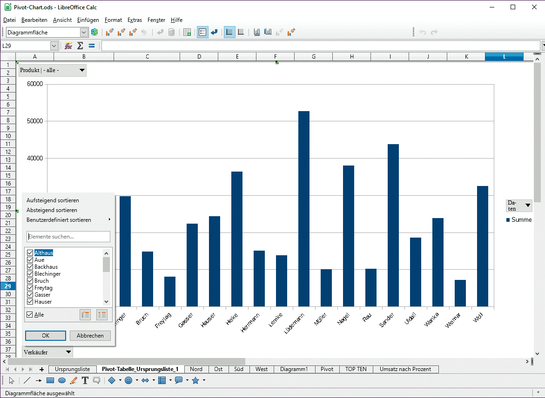Click the Elemente suchen search field
545x398 pixels.
(x=68, y=237)
